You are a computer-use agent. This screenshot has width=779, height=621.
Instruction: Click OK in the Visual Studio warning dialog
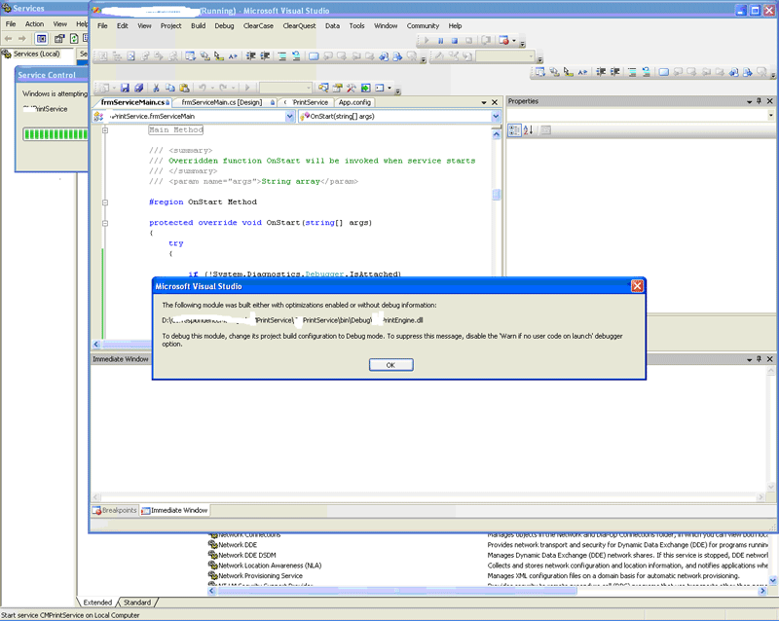(389, 365)
